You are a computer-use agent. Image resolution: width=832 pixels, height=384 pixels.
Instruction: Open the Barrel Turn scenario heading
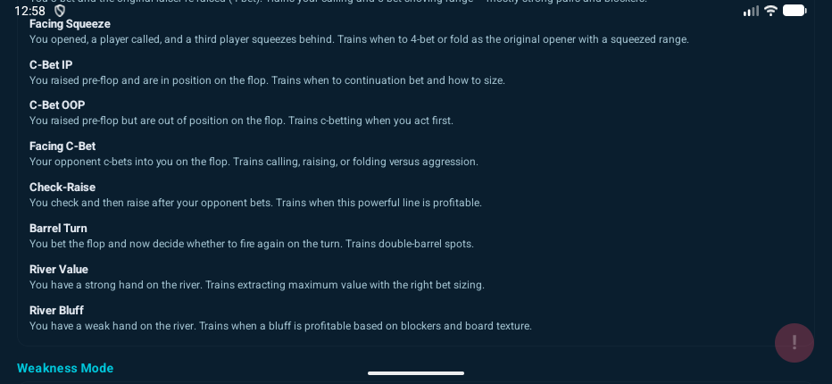click(58, 229)
